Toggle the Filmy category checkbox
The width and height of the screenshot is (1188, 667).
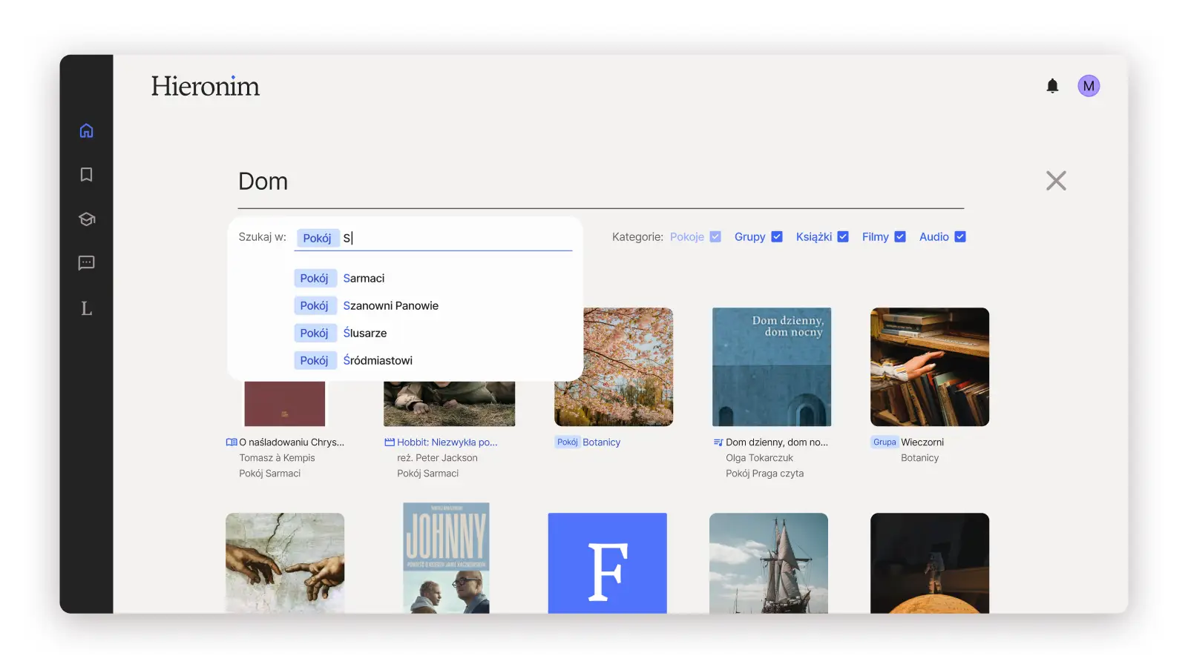coord(900,237)
